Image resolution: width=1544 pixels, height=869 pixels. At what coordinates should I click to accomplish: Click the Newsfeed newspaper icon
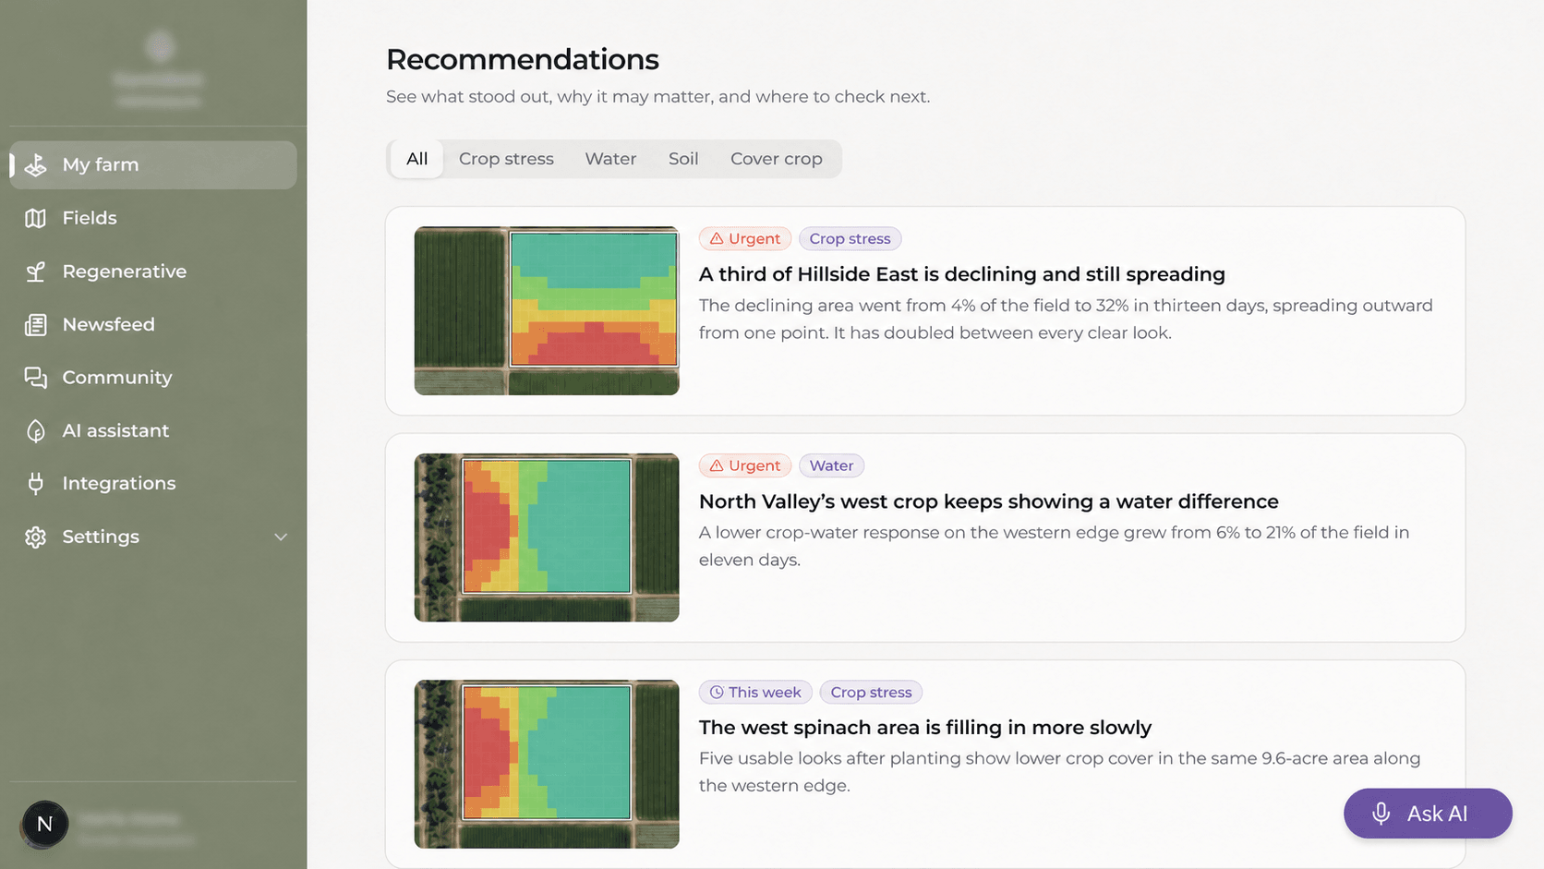(x=35, y=325)
